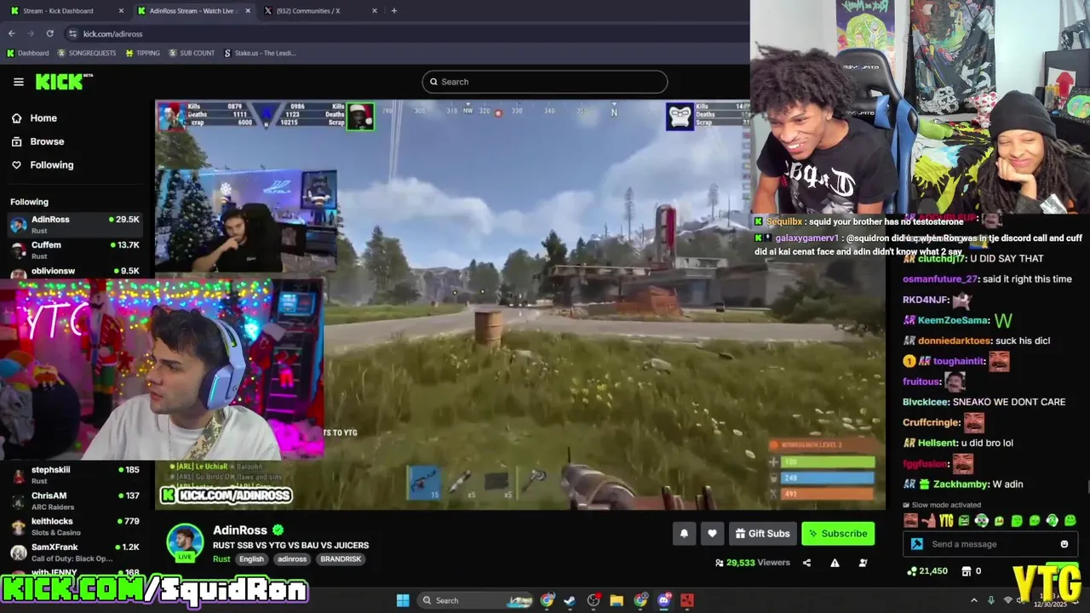
Task: Click the Rust category link
Action: click(221, 559)
